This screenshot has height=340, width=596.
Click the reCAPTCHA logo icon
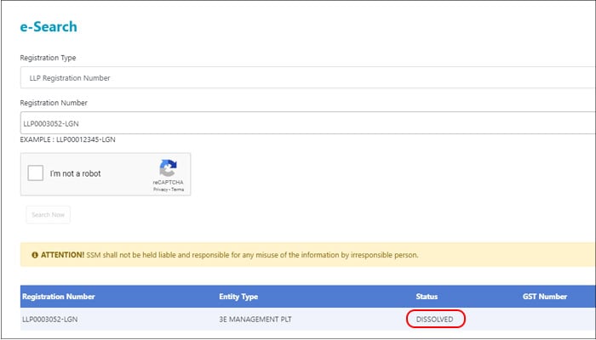click(x=168, y=167)
